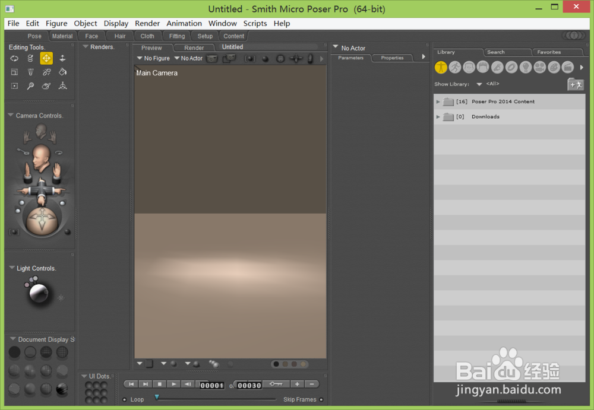
Task: Open the Lights library category
Action: point(526,68)
